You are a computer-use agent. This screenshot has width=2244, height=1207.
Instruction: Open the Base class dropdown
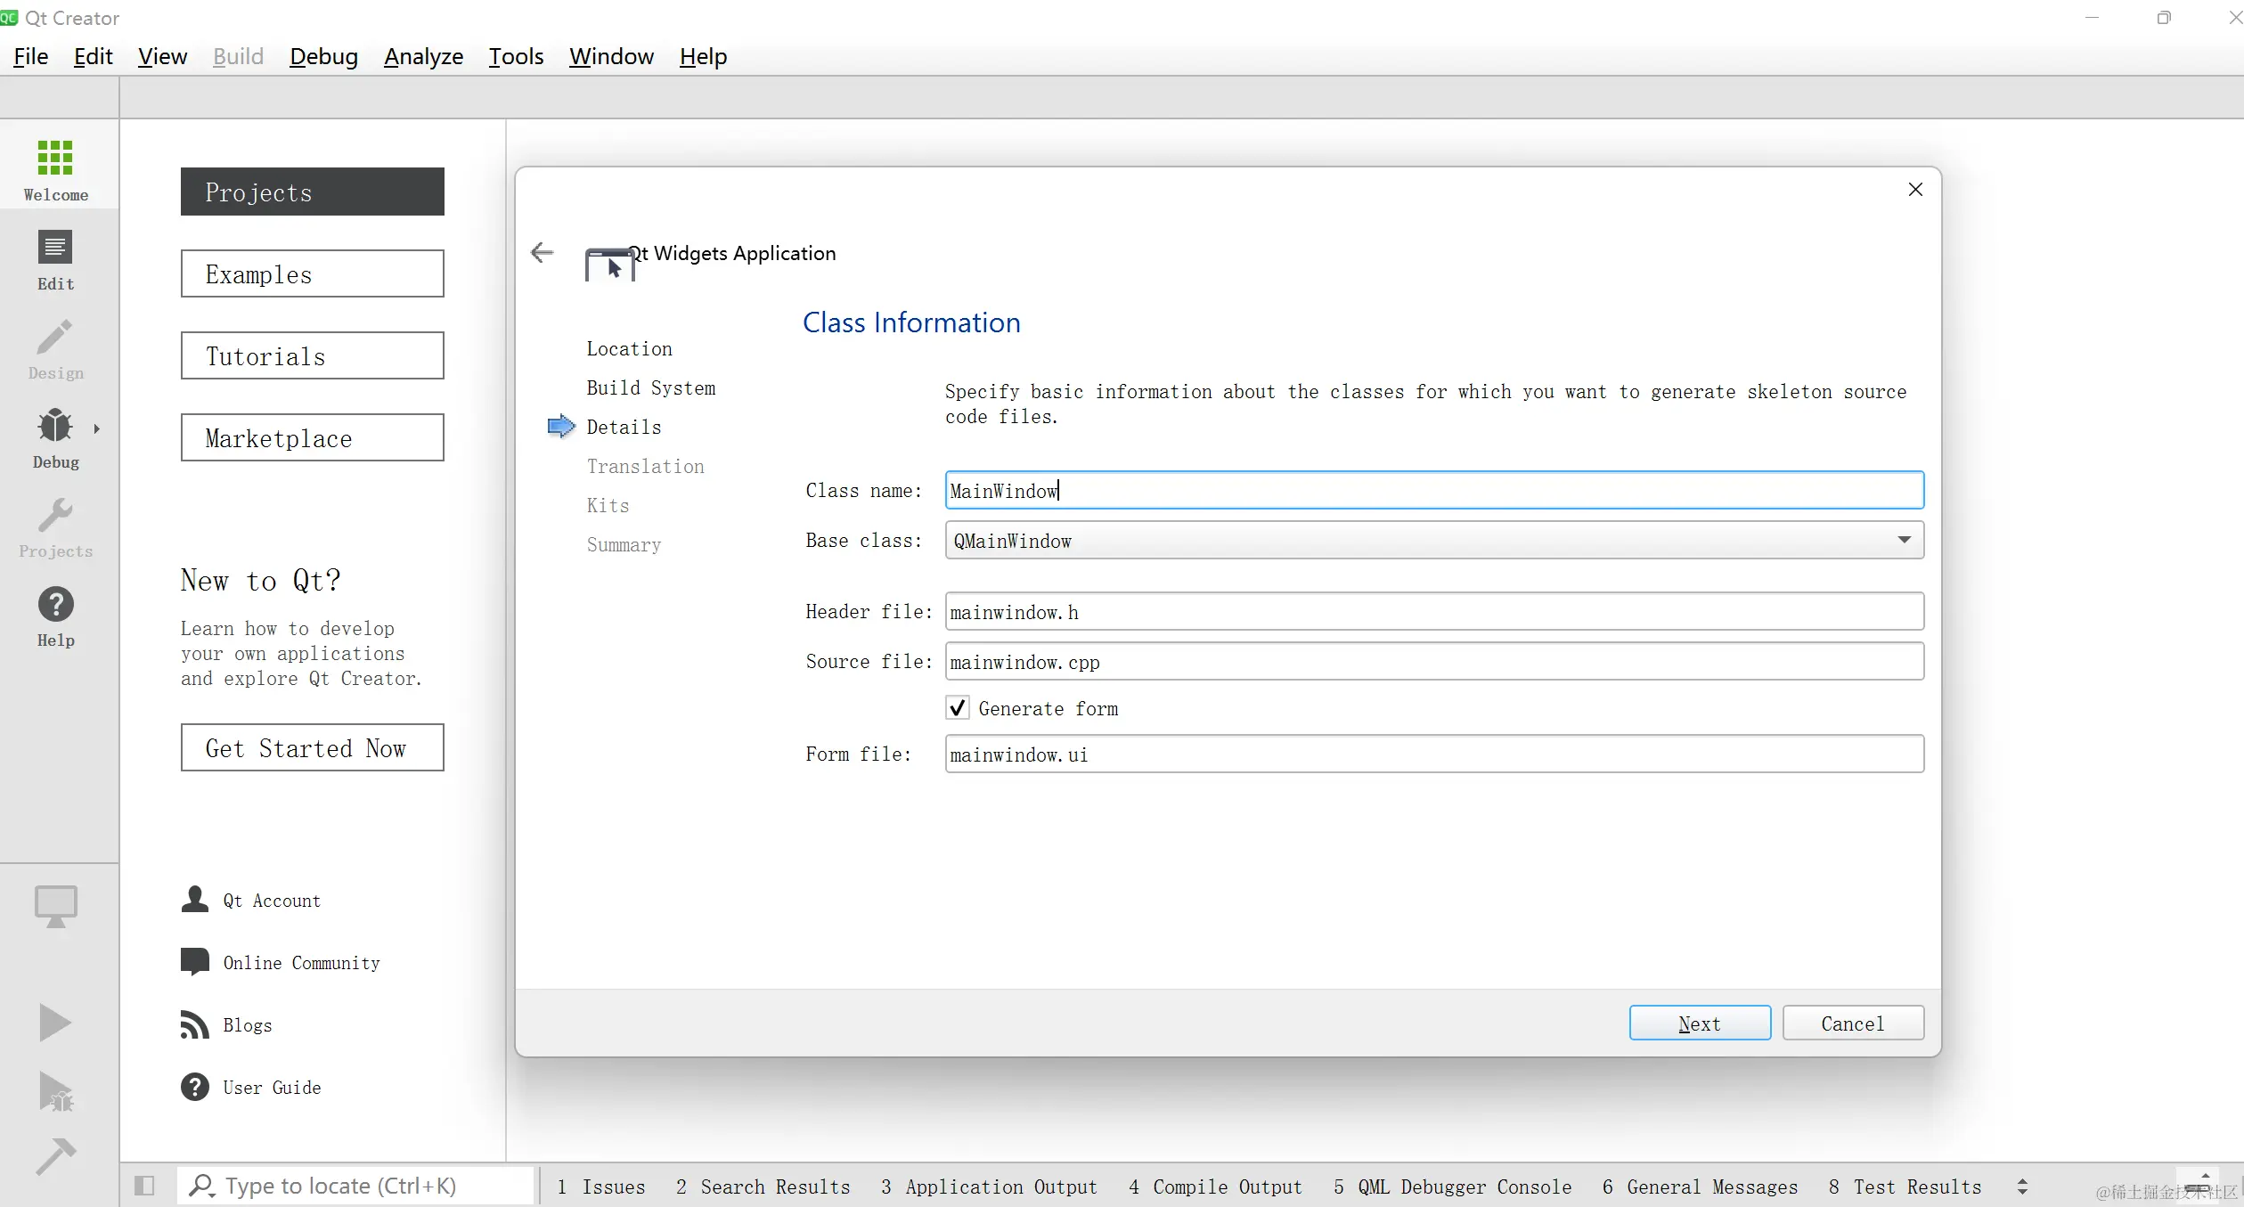[1904, 540]
